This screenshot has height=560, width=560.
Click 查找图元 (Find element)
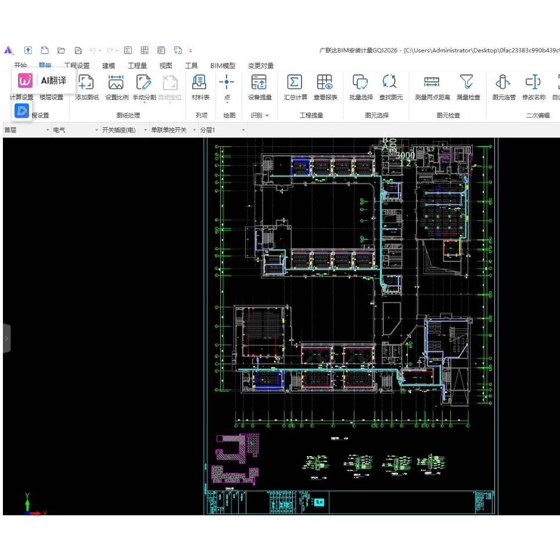pyautogui.click(x=391, y=88)
